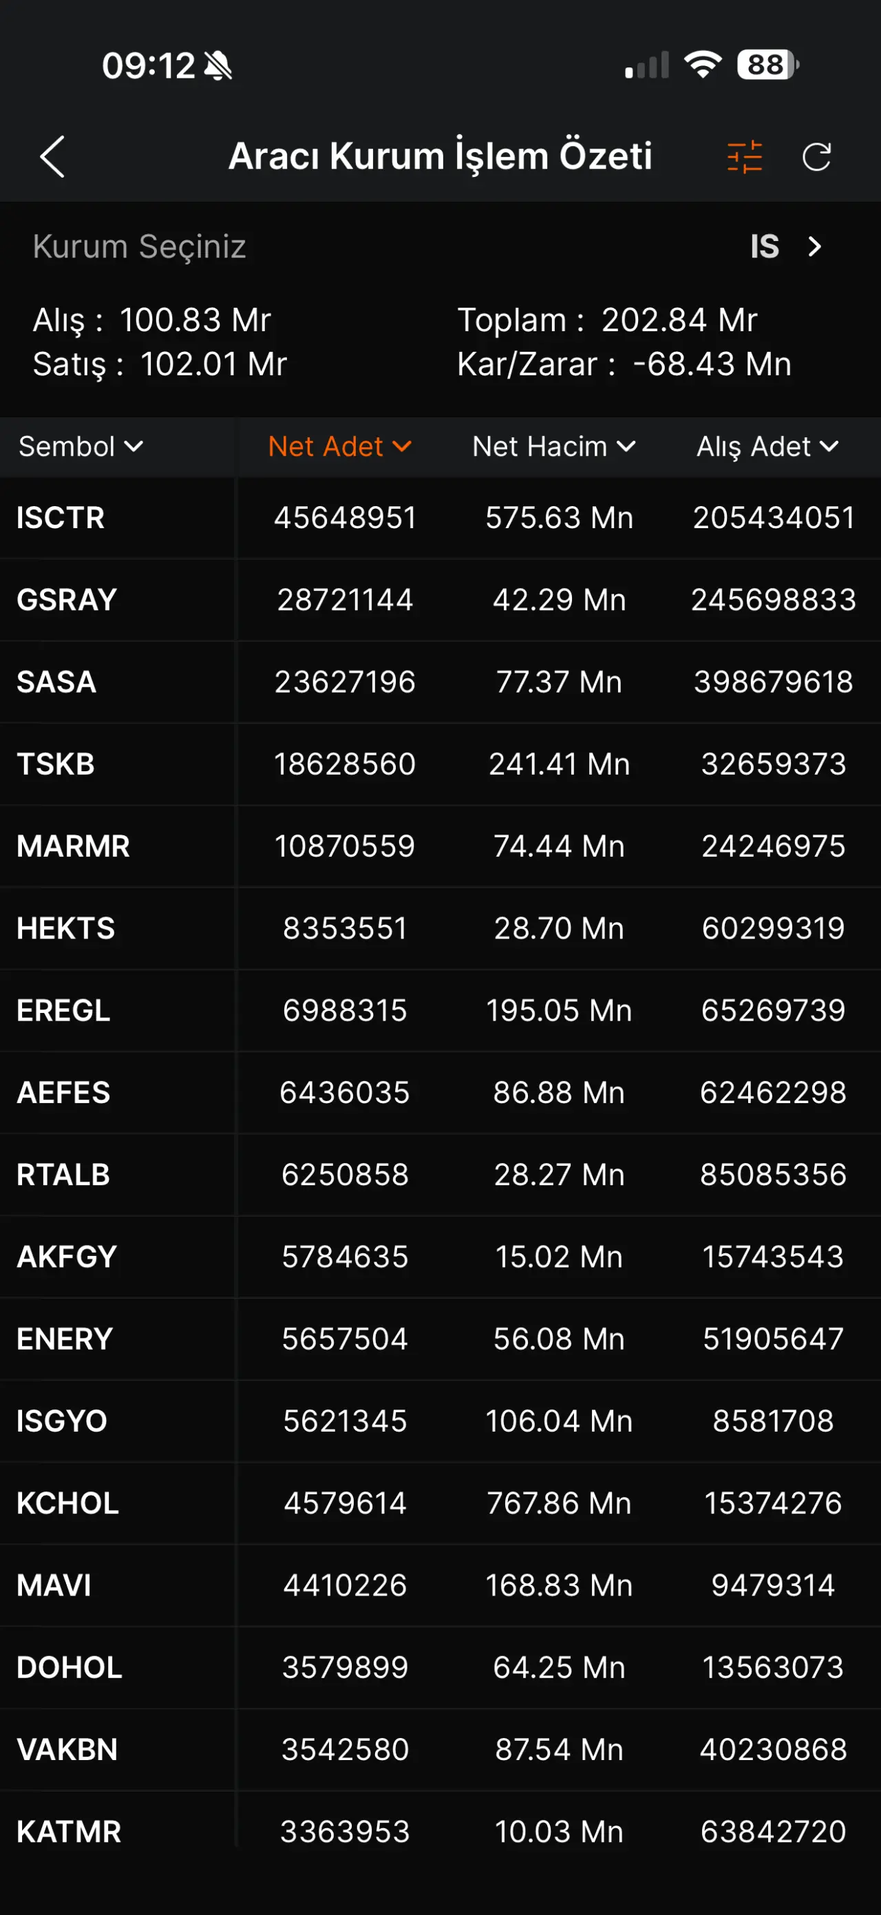This screenshot has height=1915, width=881.
Task: Tap the silent mode bell icon
Action: pyautogui.click(x=218, y=66)
